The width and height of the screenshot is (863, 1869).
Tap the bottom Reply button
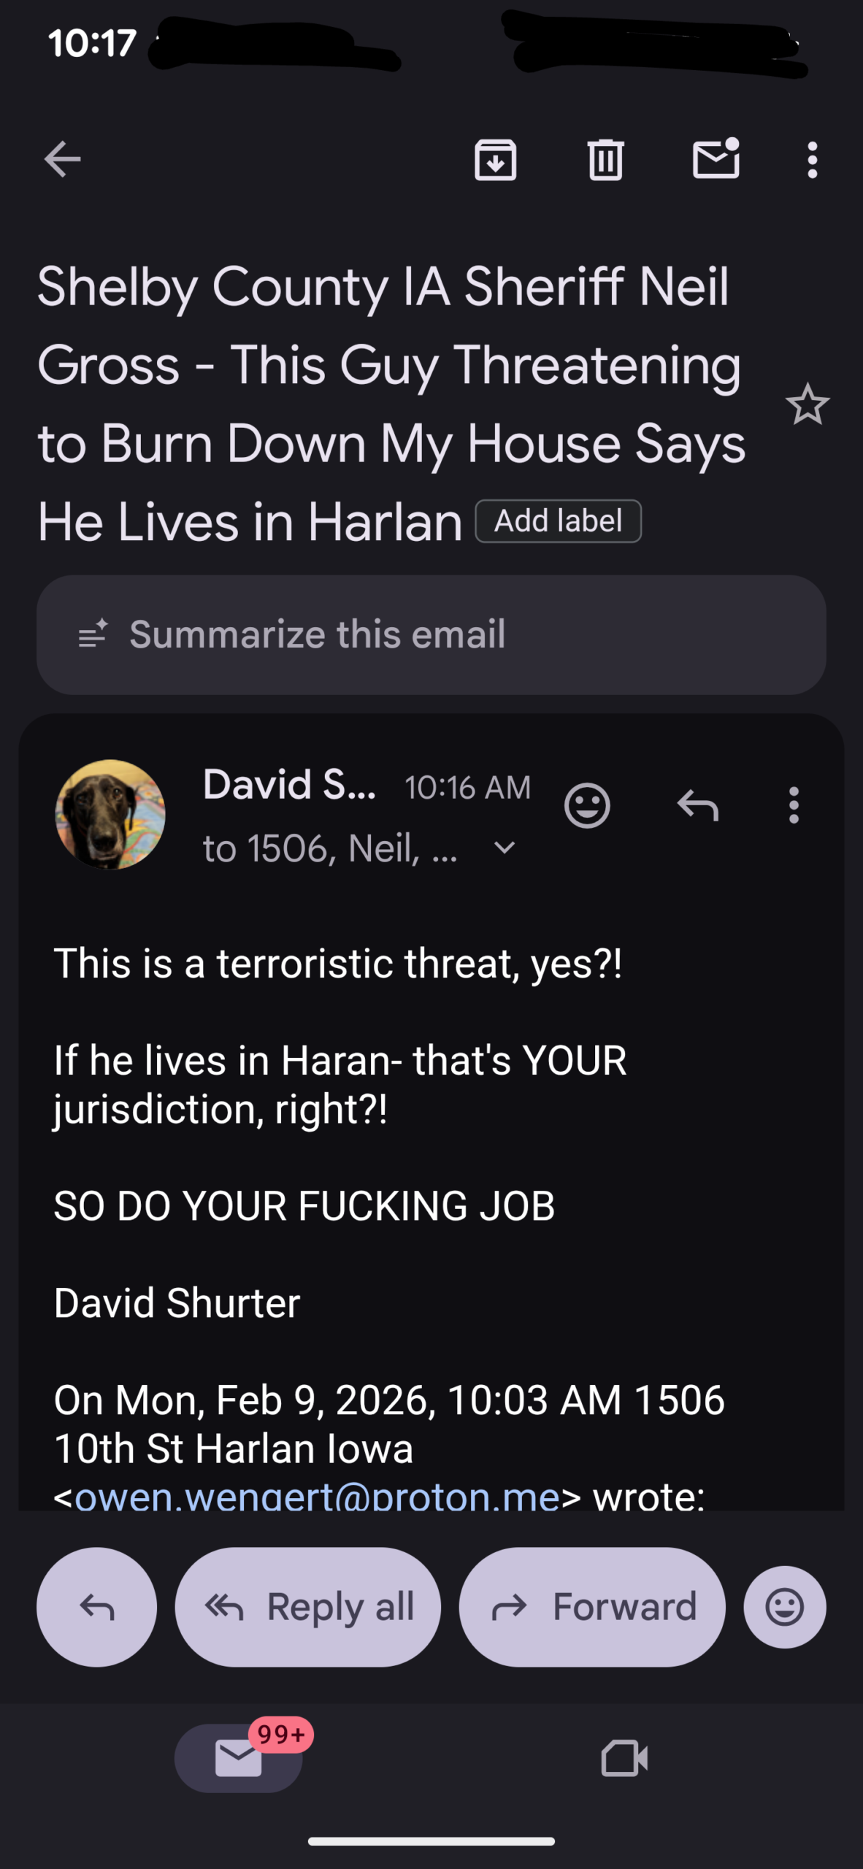96,1607
